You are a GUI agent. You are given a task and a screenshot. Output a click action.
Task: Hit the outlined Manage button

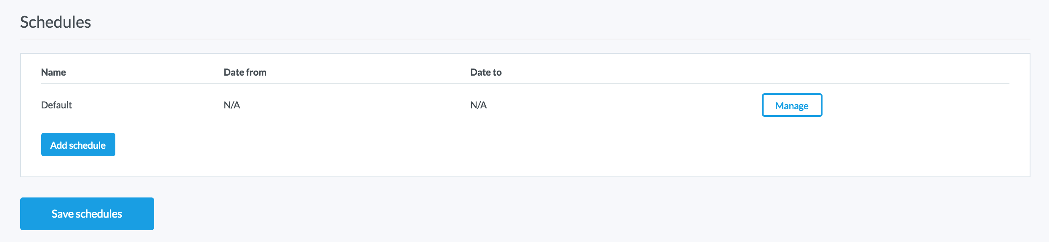(x=791, y=105)
